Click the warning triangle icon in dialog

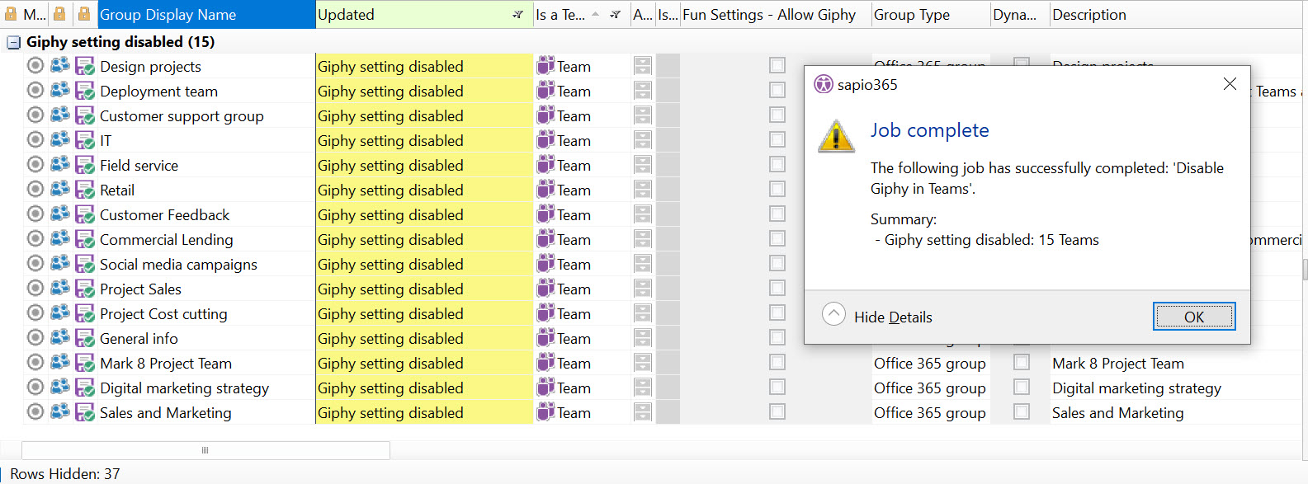pyautogui.click(x=836, y=137)
